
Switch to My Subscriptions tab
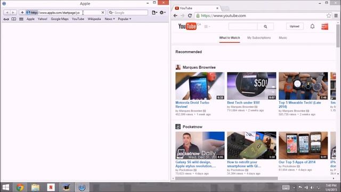(259, 38)
